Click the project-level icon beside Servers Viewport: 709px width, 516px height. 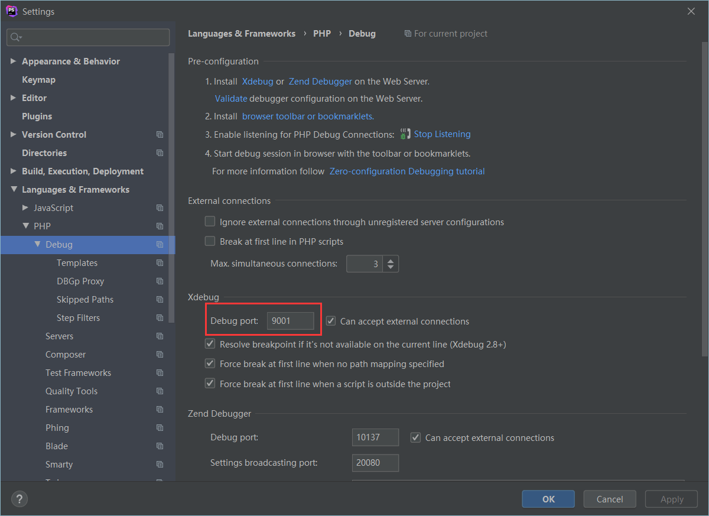pos(160,336)
